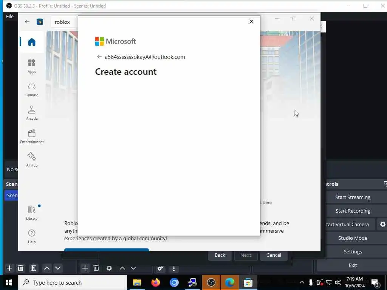This screenshot has width=387, height=290.
Task: Open Windows Start menu
Action: 9,282
